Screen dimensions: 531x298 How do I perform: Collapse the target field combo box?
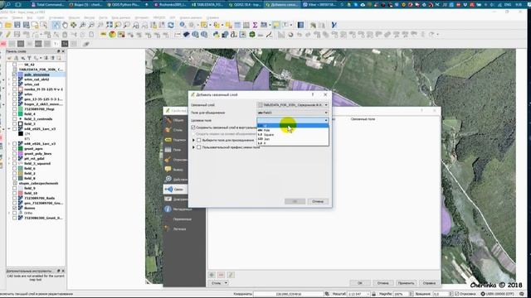tap(293, 120)
